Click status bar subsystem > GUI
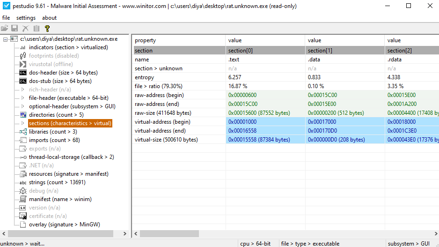The width and height of the screenshot is (439, 247). click(409, 244)
